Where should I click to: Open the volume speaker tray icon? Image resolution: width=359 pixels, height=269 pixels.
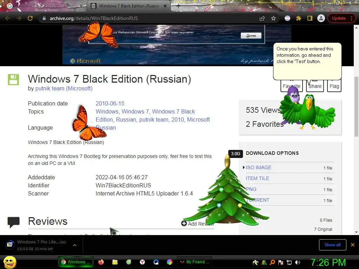click(298, 262)
